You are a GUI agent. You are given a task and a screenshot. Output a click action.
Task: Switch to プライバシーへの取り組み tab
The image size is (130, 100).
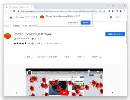click(47, 57)
